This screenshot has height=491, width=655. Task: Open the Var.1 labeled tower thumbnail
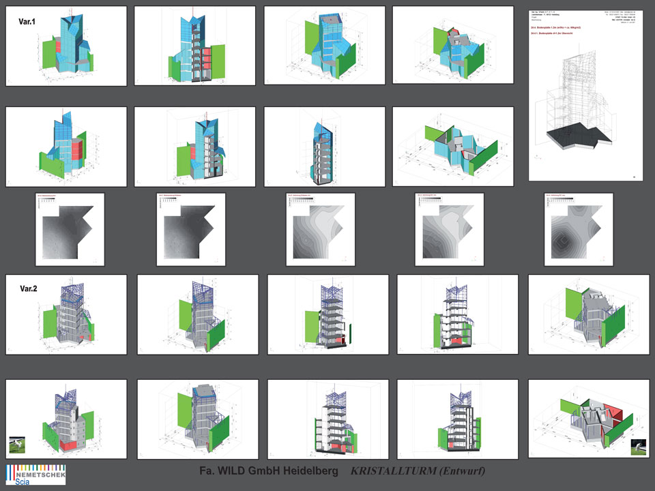coord(66,46)
